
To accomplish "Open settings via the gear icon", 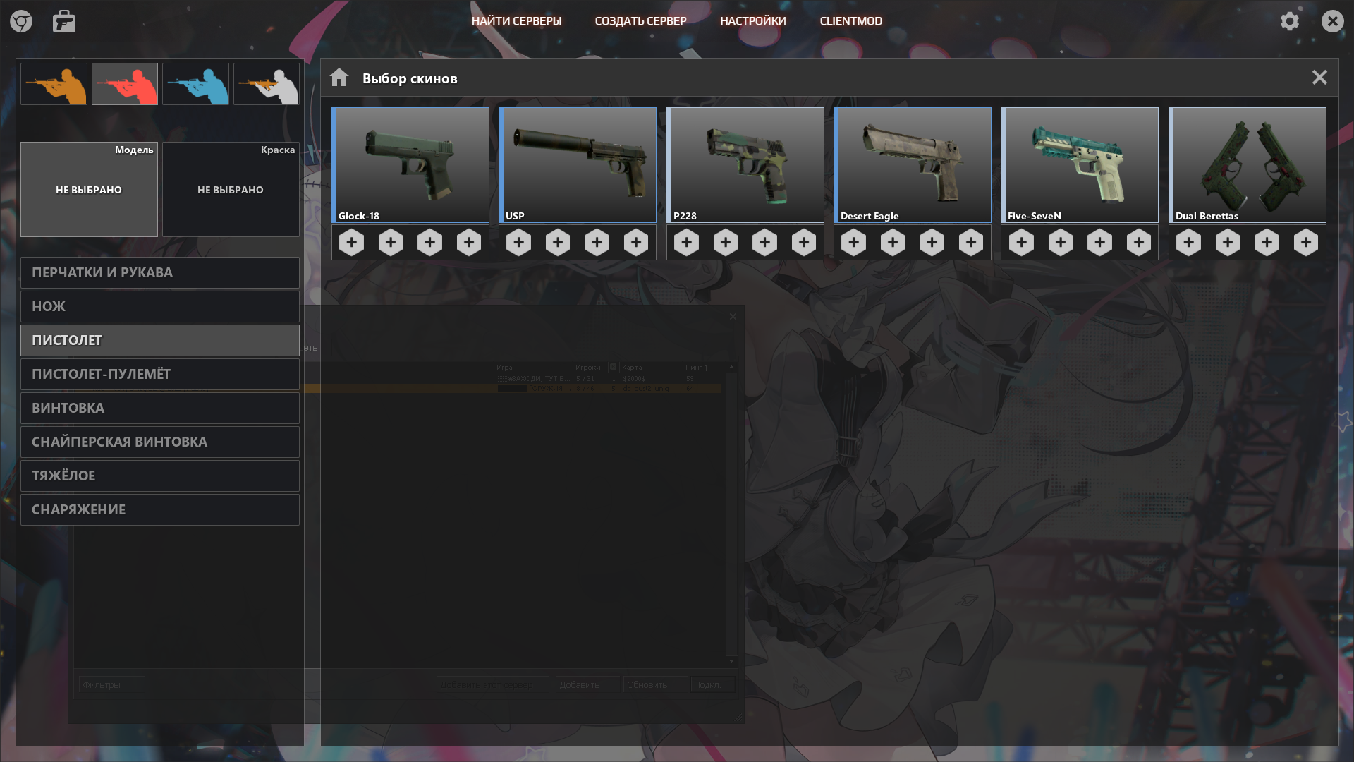I will pyautogui.click(x=1290, y=21).
